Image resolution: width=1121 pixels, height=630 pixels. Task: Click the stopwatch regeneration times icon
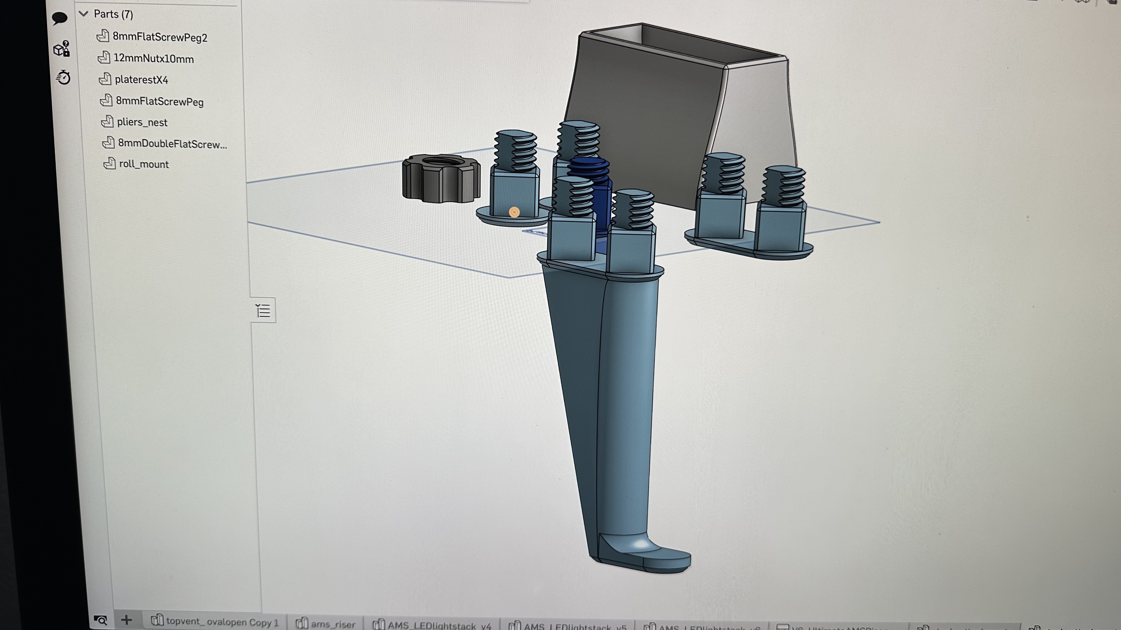click(64, 77)
